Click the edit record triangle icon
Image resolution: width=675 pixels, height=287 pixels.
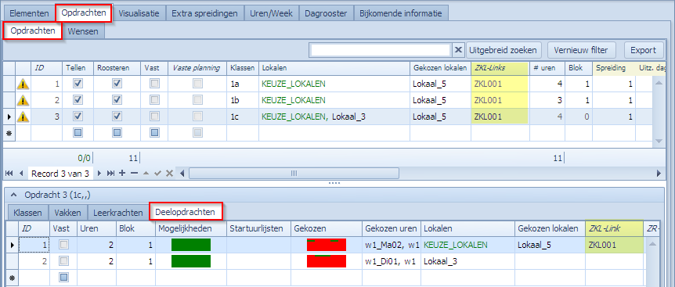click(146, 173)
